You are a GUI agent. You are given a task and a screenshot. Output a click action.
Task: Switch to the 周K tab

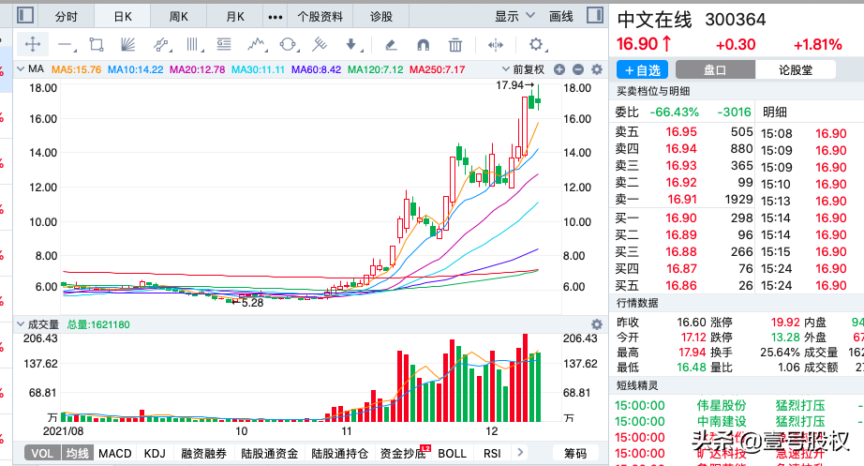pyautogui.click(x=179, y=17)
